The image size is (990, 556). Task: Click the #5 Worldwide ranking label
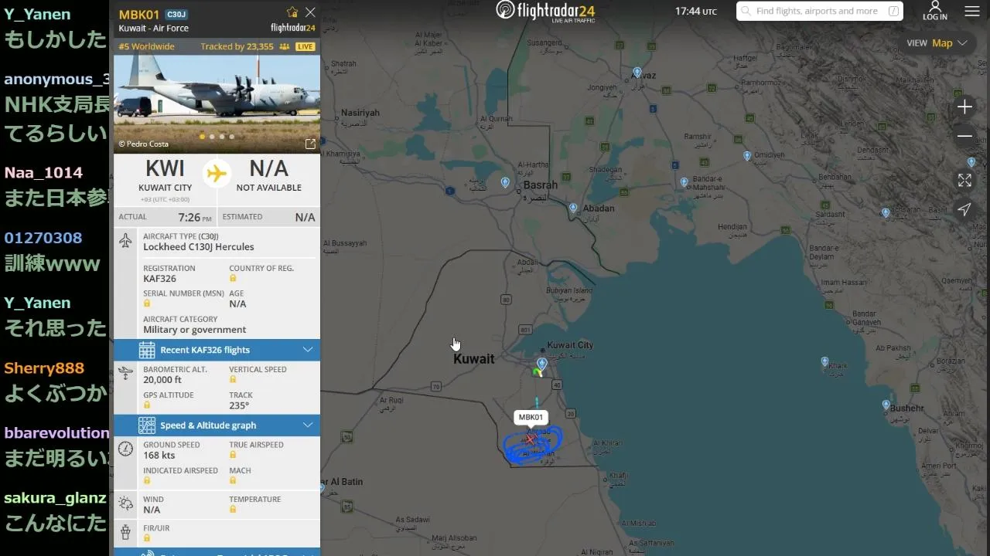click(147, 46)
